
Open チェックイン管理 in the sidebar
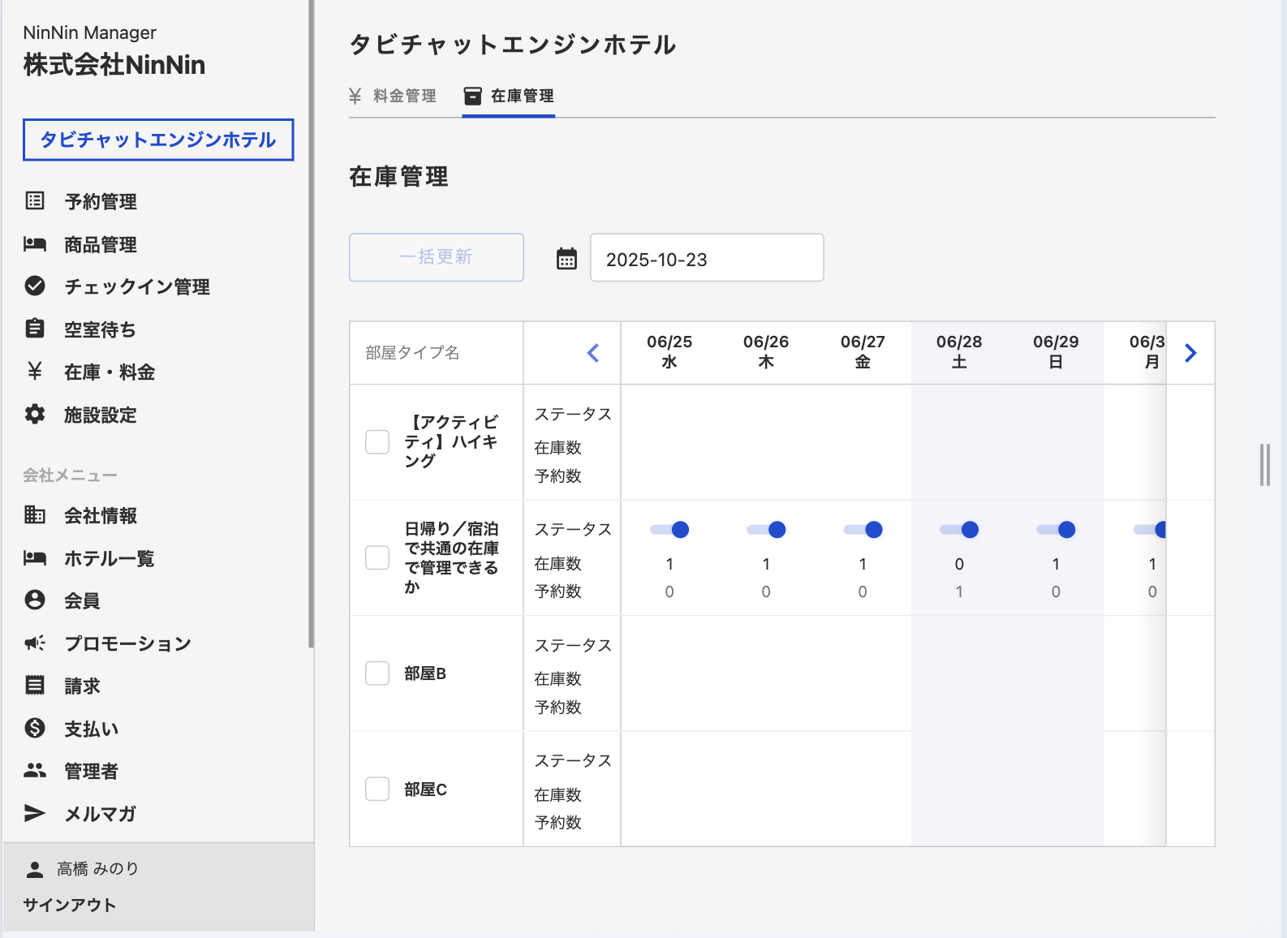click(x=136, y=286)
